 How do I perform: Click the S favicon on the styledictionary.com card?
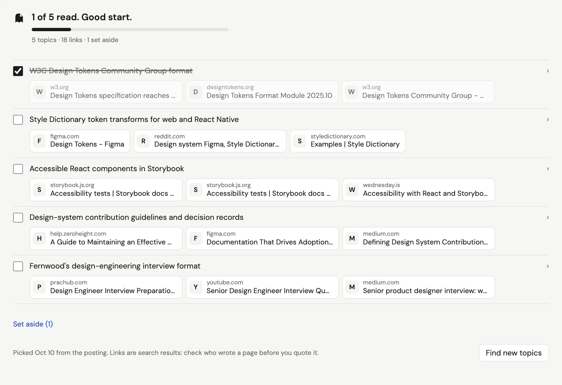click(x=300, y=141)
